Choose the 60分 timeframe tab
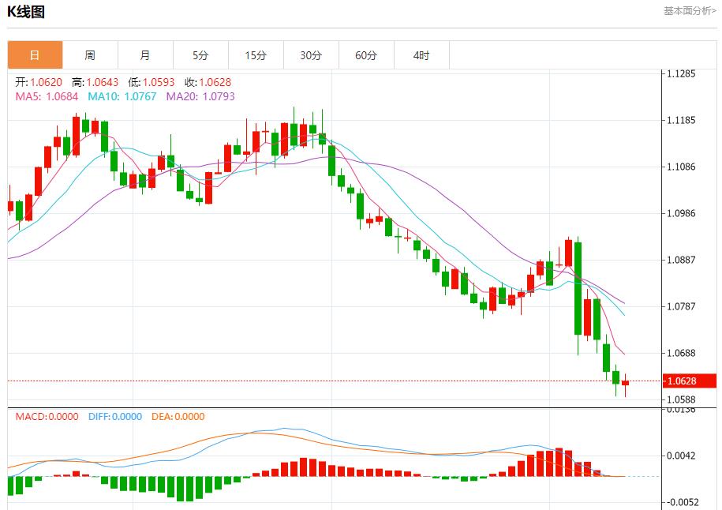Screen dimensions: 722x510 tap(366, 55)
